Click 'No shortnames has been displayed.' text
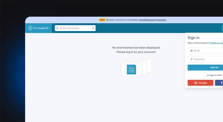 point(136,48)
